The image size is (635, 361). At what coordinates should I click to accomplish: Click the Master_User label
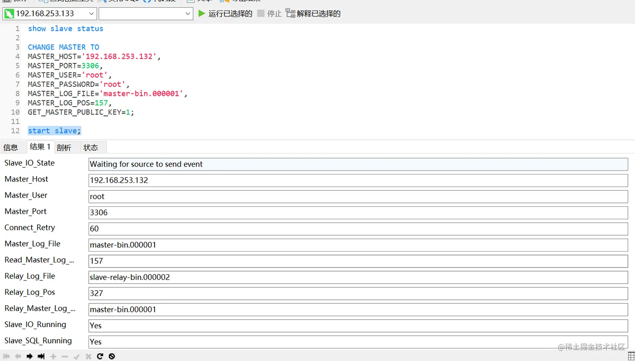(x=26, y=195)
